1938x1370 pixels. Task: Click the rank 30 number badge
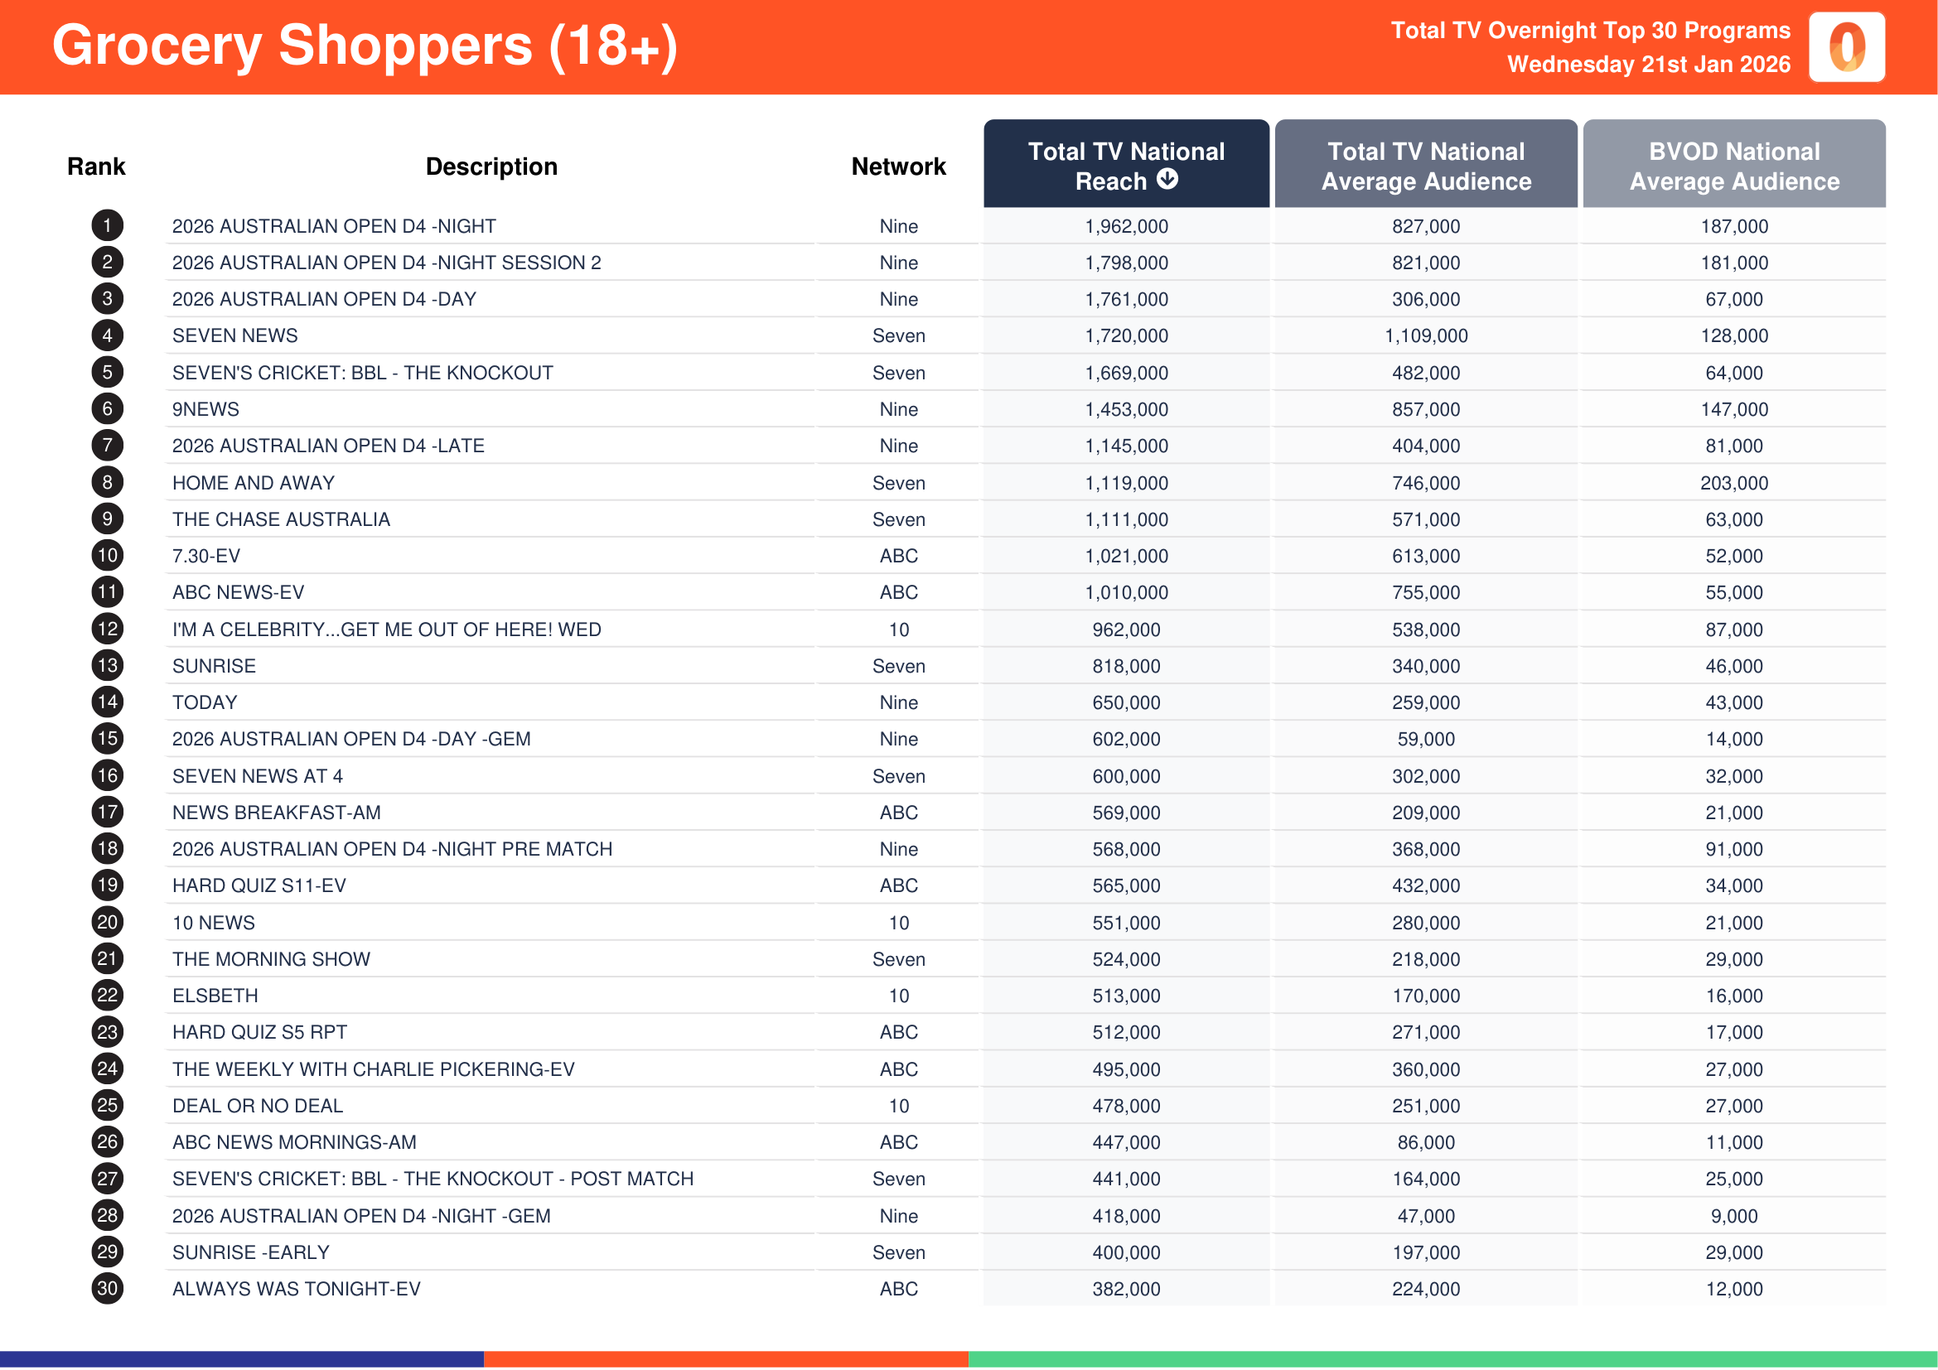coord(107,1288)
